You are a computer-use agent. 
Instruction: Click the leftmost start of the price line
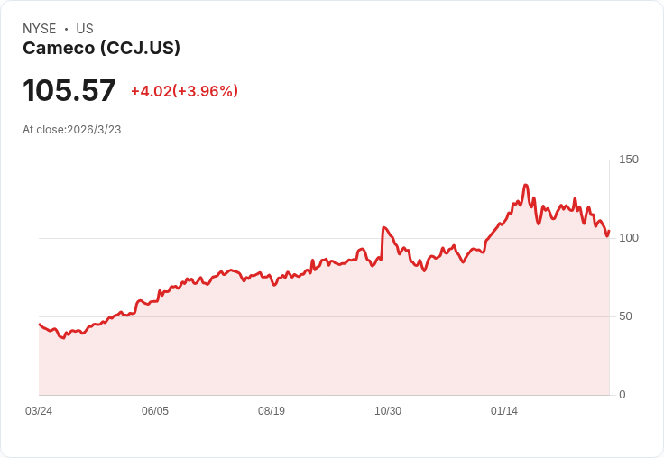(40, 324)
